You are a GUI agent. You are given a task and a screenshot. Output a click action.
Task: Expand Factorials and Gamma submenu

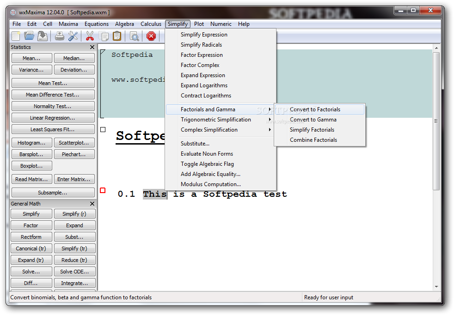220,109
